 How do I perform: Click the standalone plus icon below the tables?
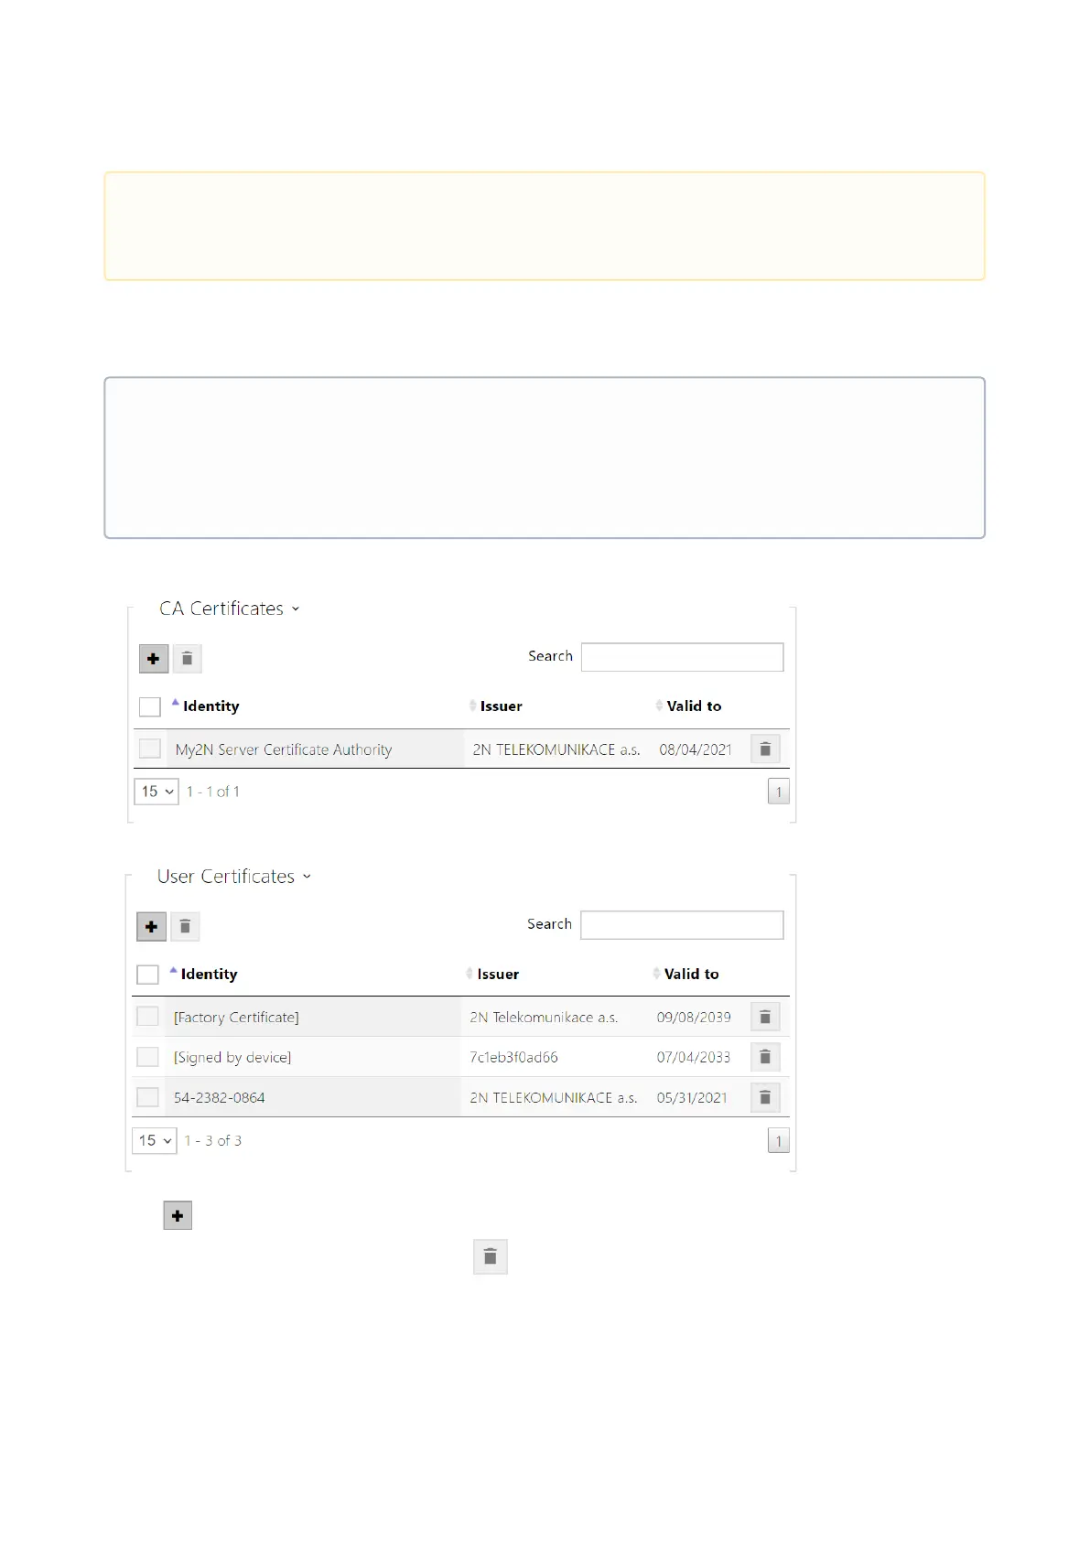tap(178, 1216)
